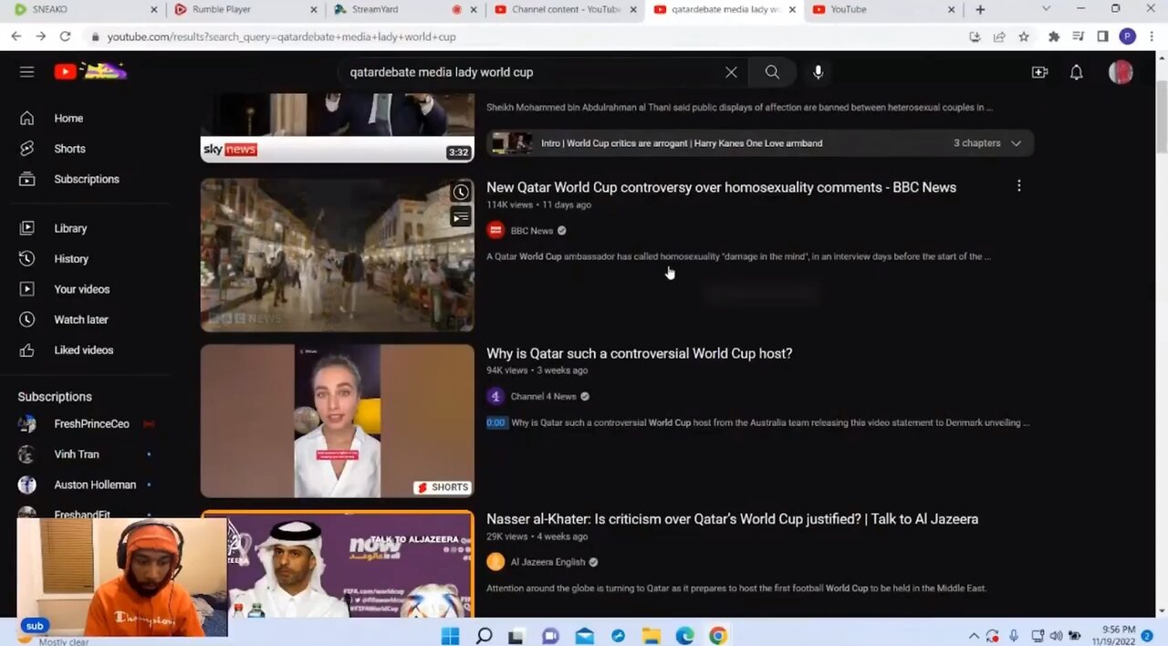Open the clock and date in taskbar
Image resolution: width=1168 pixels, height=646 pixels.
point(1116,636)
